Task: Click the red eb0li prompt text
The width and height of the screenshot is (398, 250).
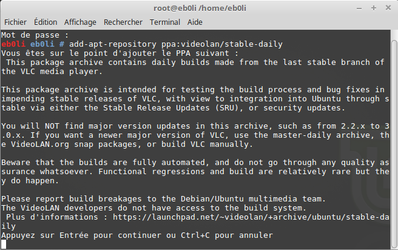Action: (13, 44)
